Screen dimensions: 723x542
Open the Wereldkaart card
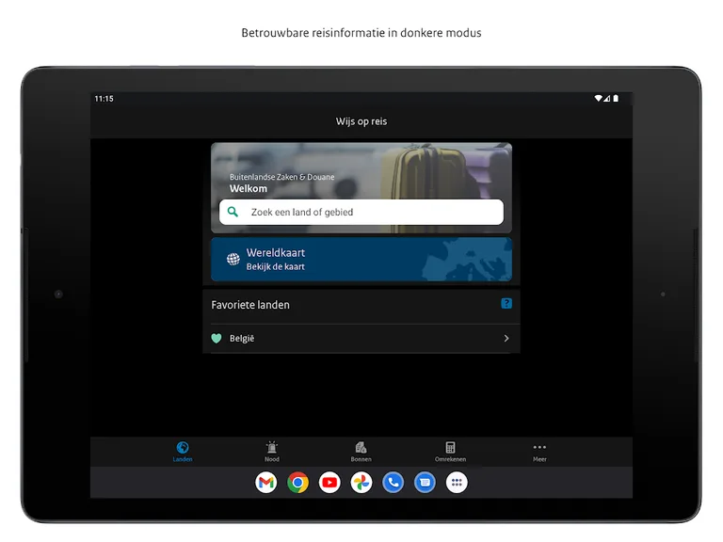tap(361, 260)
